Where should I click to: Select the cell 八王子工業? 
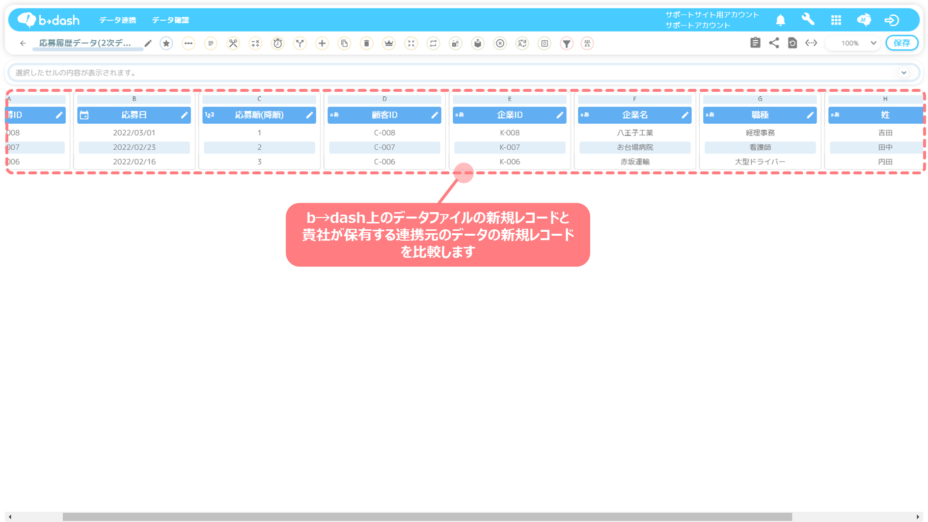pos(635,133)
